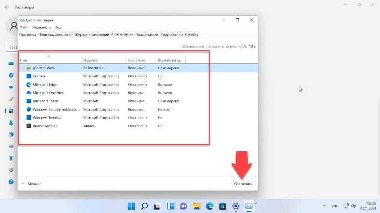380x213 pixels.
Task: Select the Microsoft Edge name
Action: (45, 85)
